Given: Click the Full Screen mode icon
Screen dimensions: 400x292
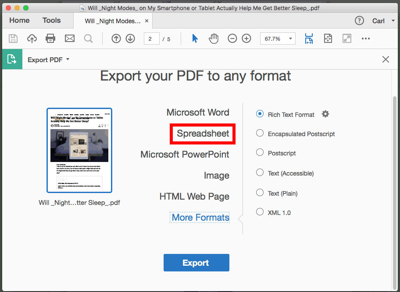Looking at the screenshot, I should (x=347, y=39).
